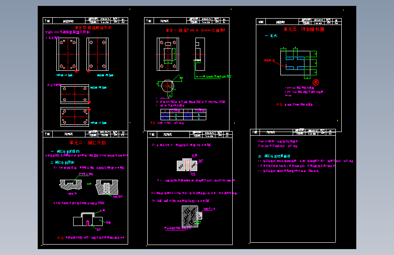Select the lower horizontal plate view with corner holes
This screenshot has height=255, width=394.
tap(75, 117)
